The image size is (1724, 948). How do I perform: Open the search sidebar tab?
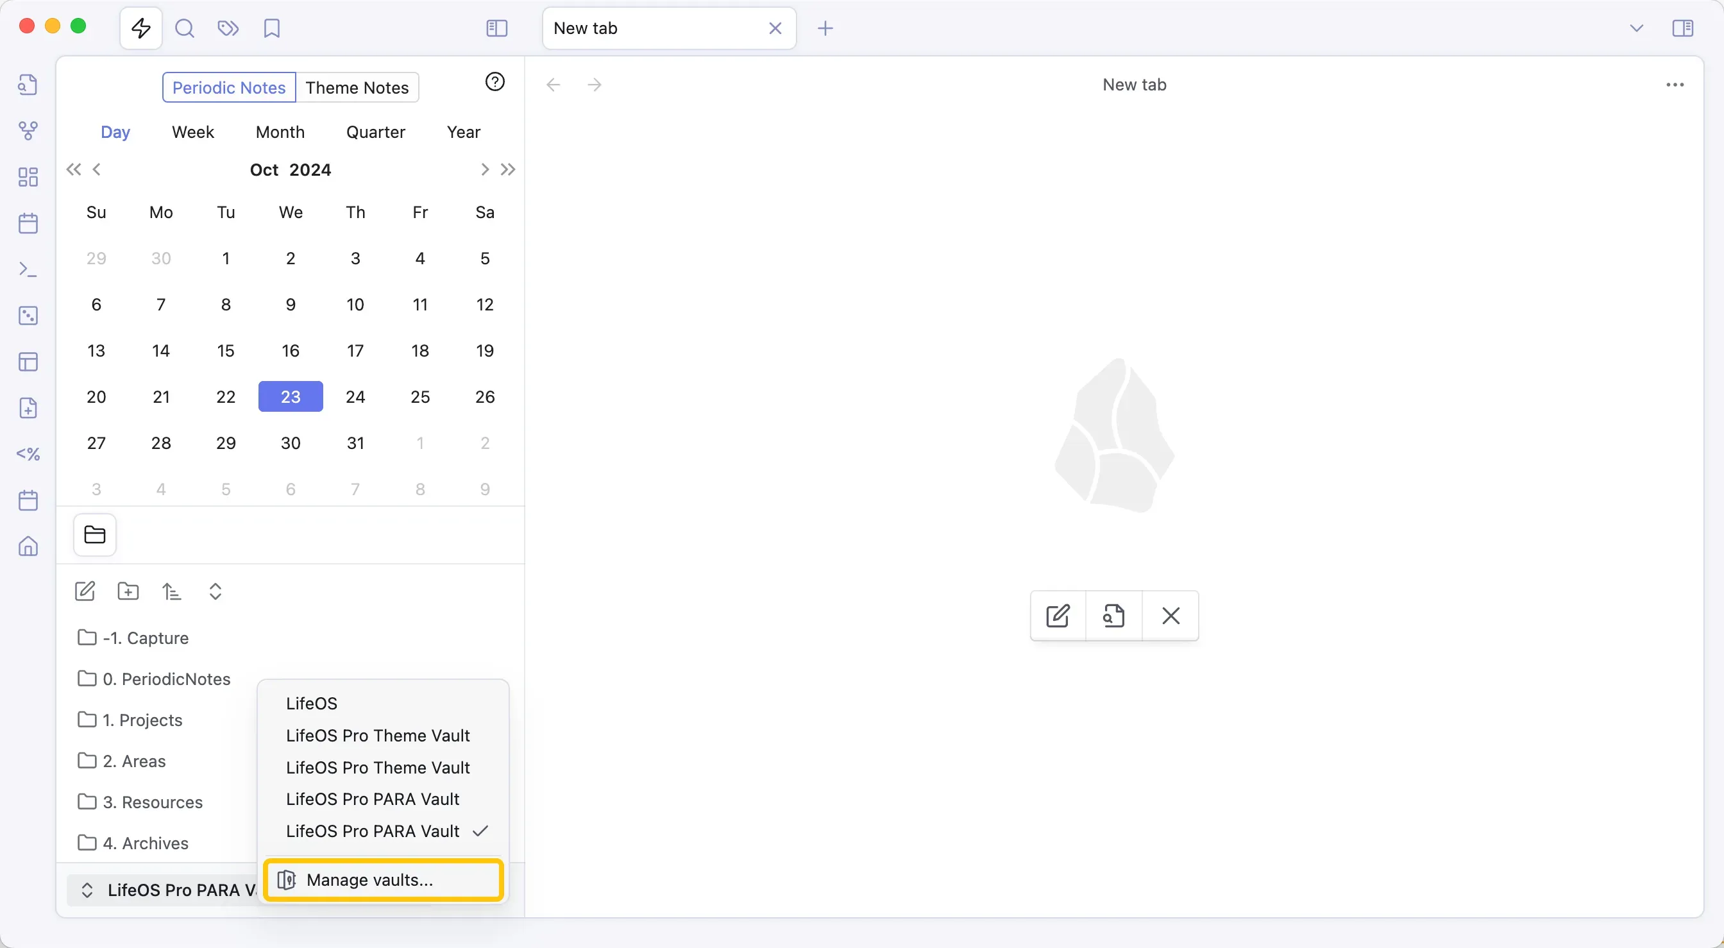click(x=184, y=28)
